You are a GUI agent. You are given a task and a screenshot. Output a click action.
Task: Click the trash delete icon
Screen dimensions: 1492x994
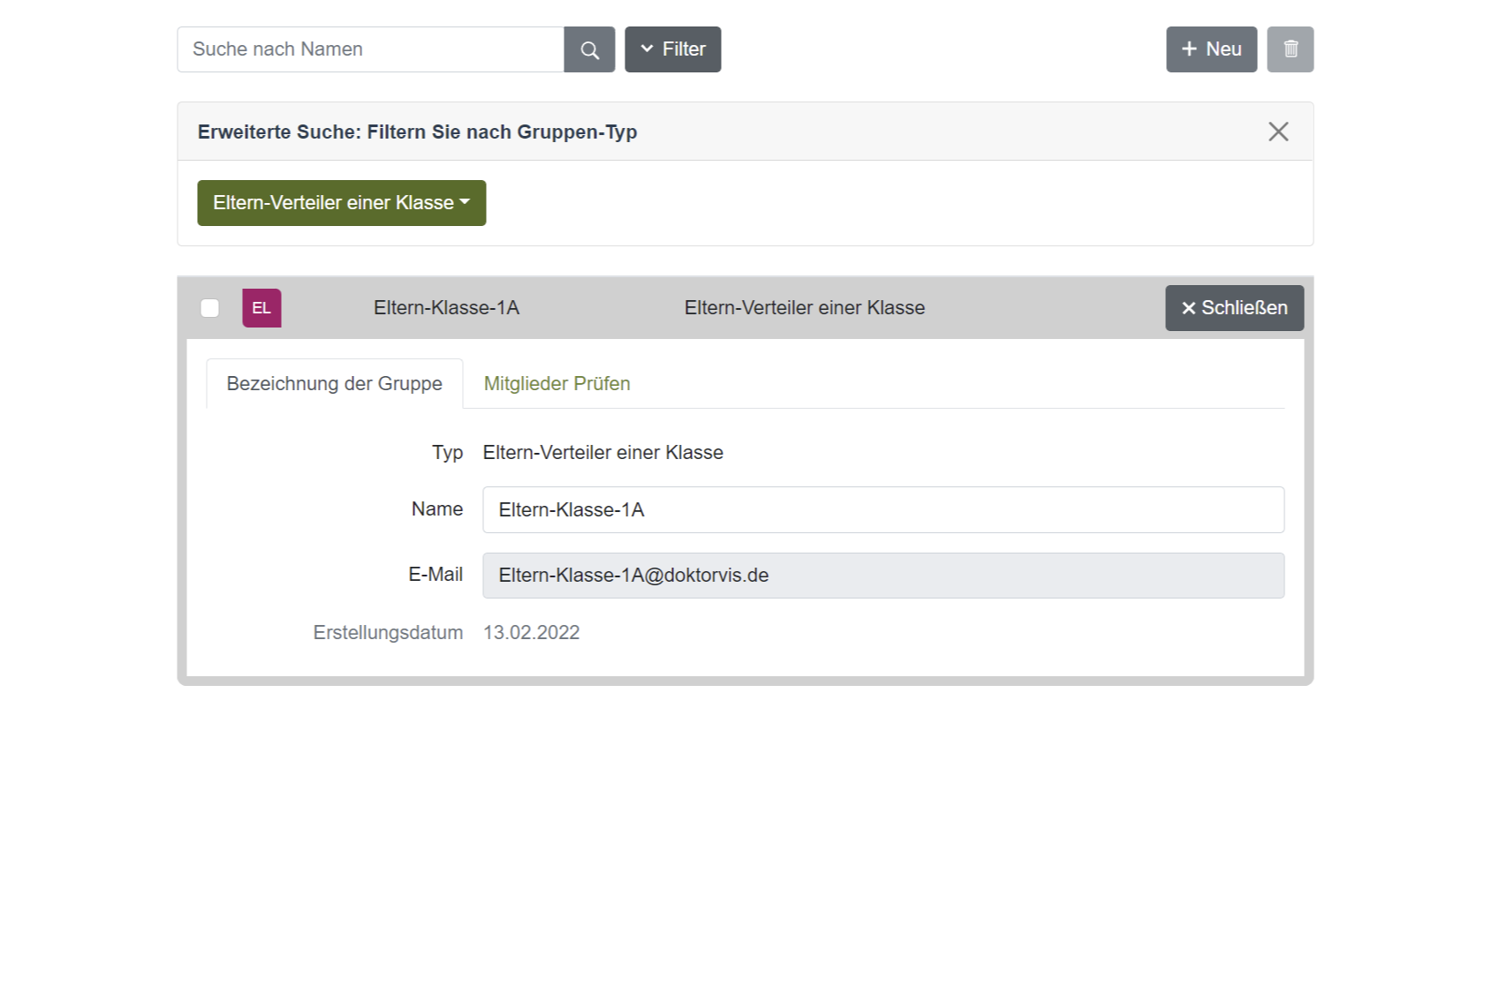coord(1290,49)
